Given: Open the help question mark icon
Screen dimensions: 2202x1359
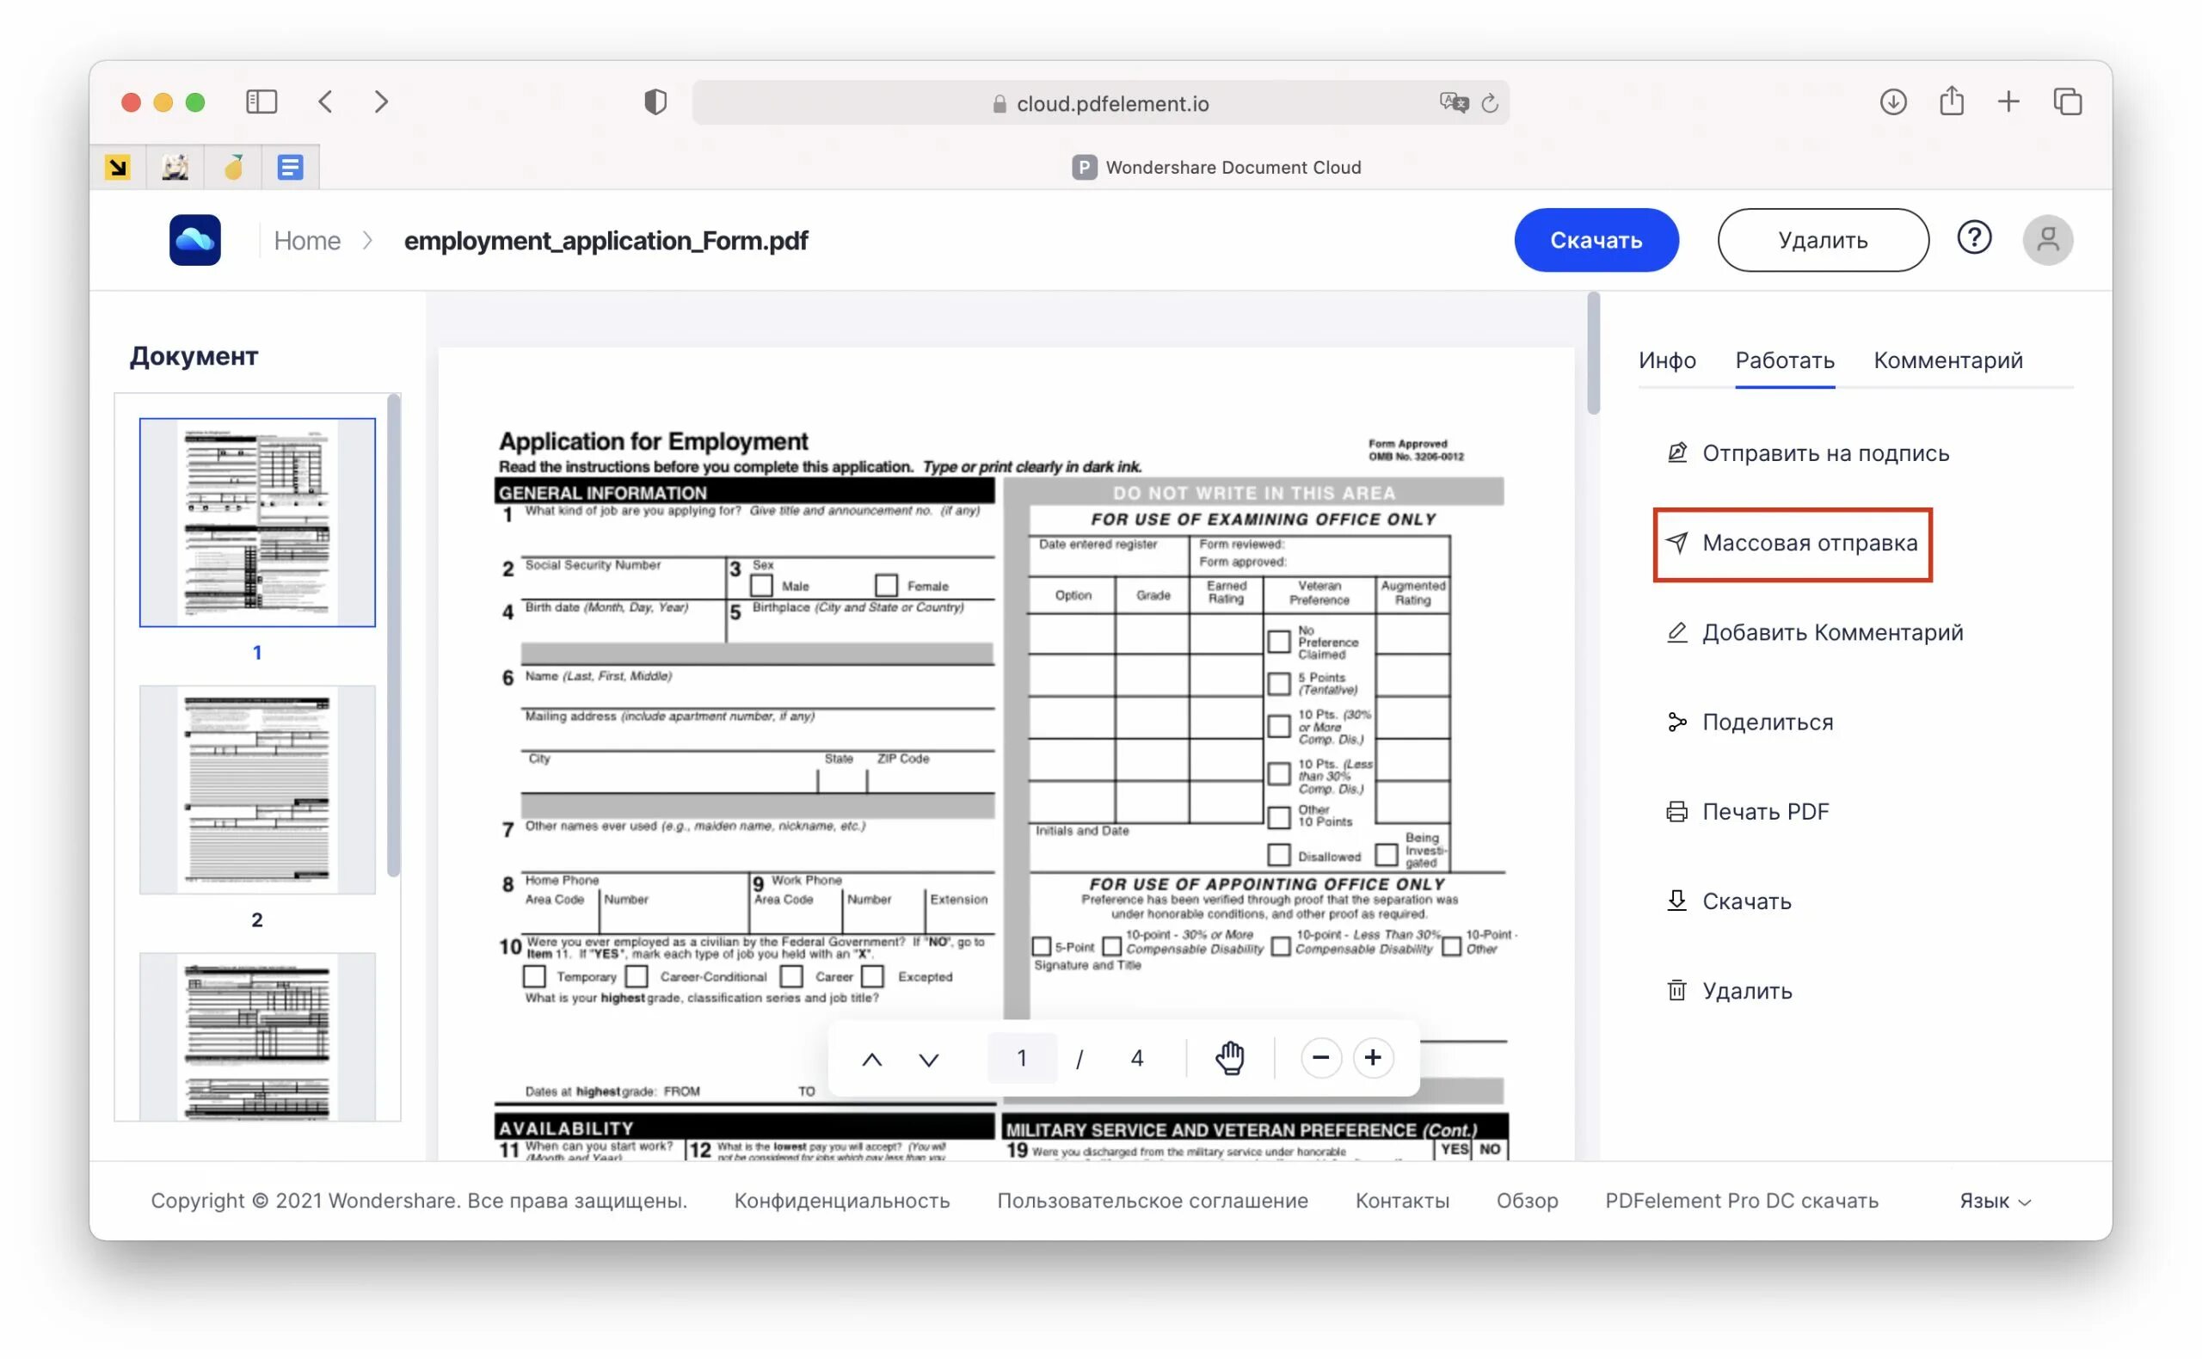Looking at the screenshot, I should coord(1973,239).
